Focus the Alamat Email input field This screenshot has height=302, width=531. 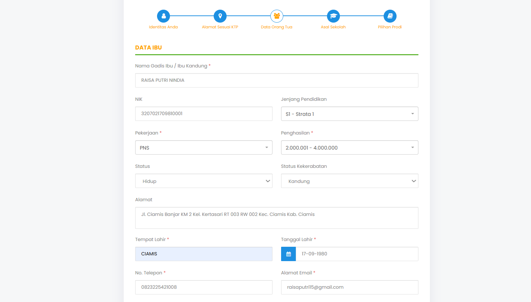point(350,287)
